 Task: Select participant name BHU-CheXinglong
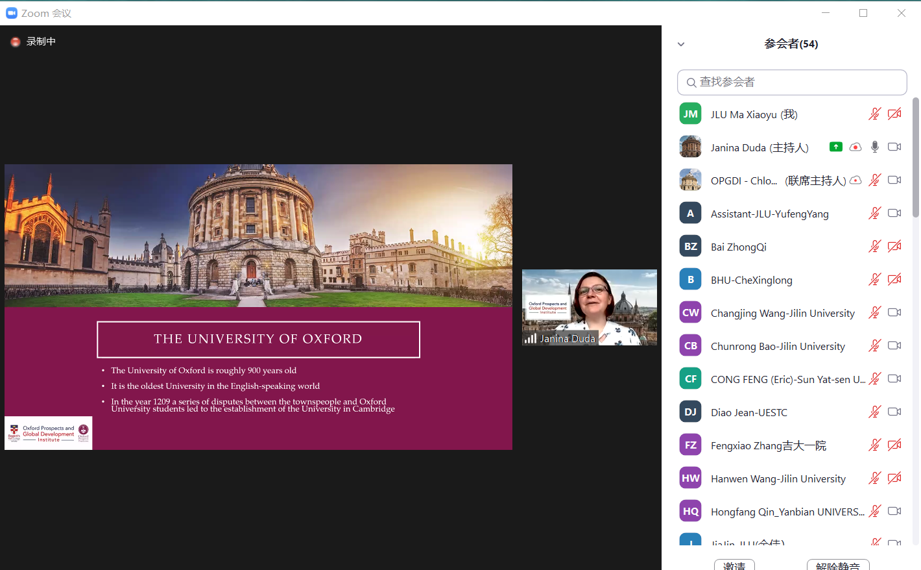(752, 280)
